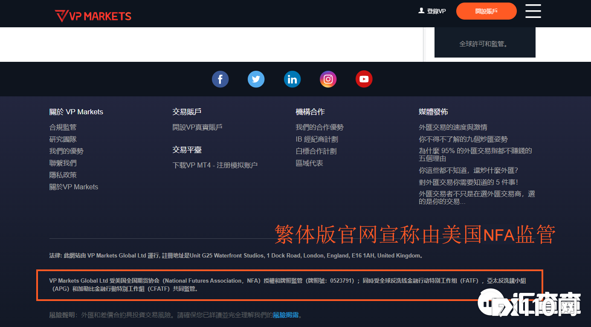This screenshot has height=327, width=591.
Task: Click the 機構合作 column heading
Action: tap(310, 112)
